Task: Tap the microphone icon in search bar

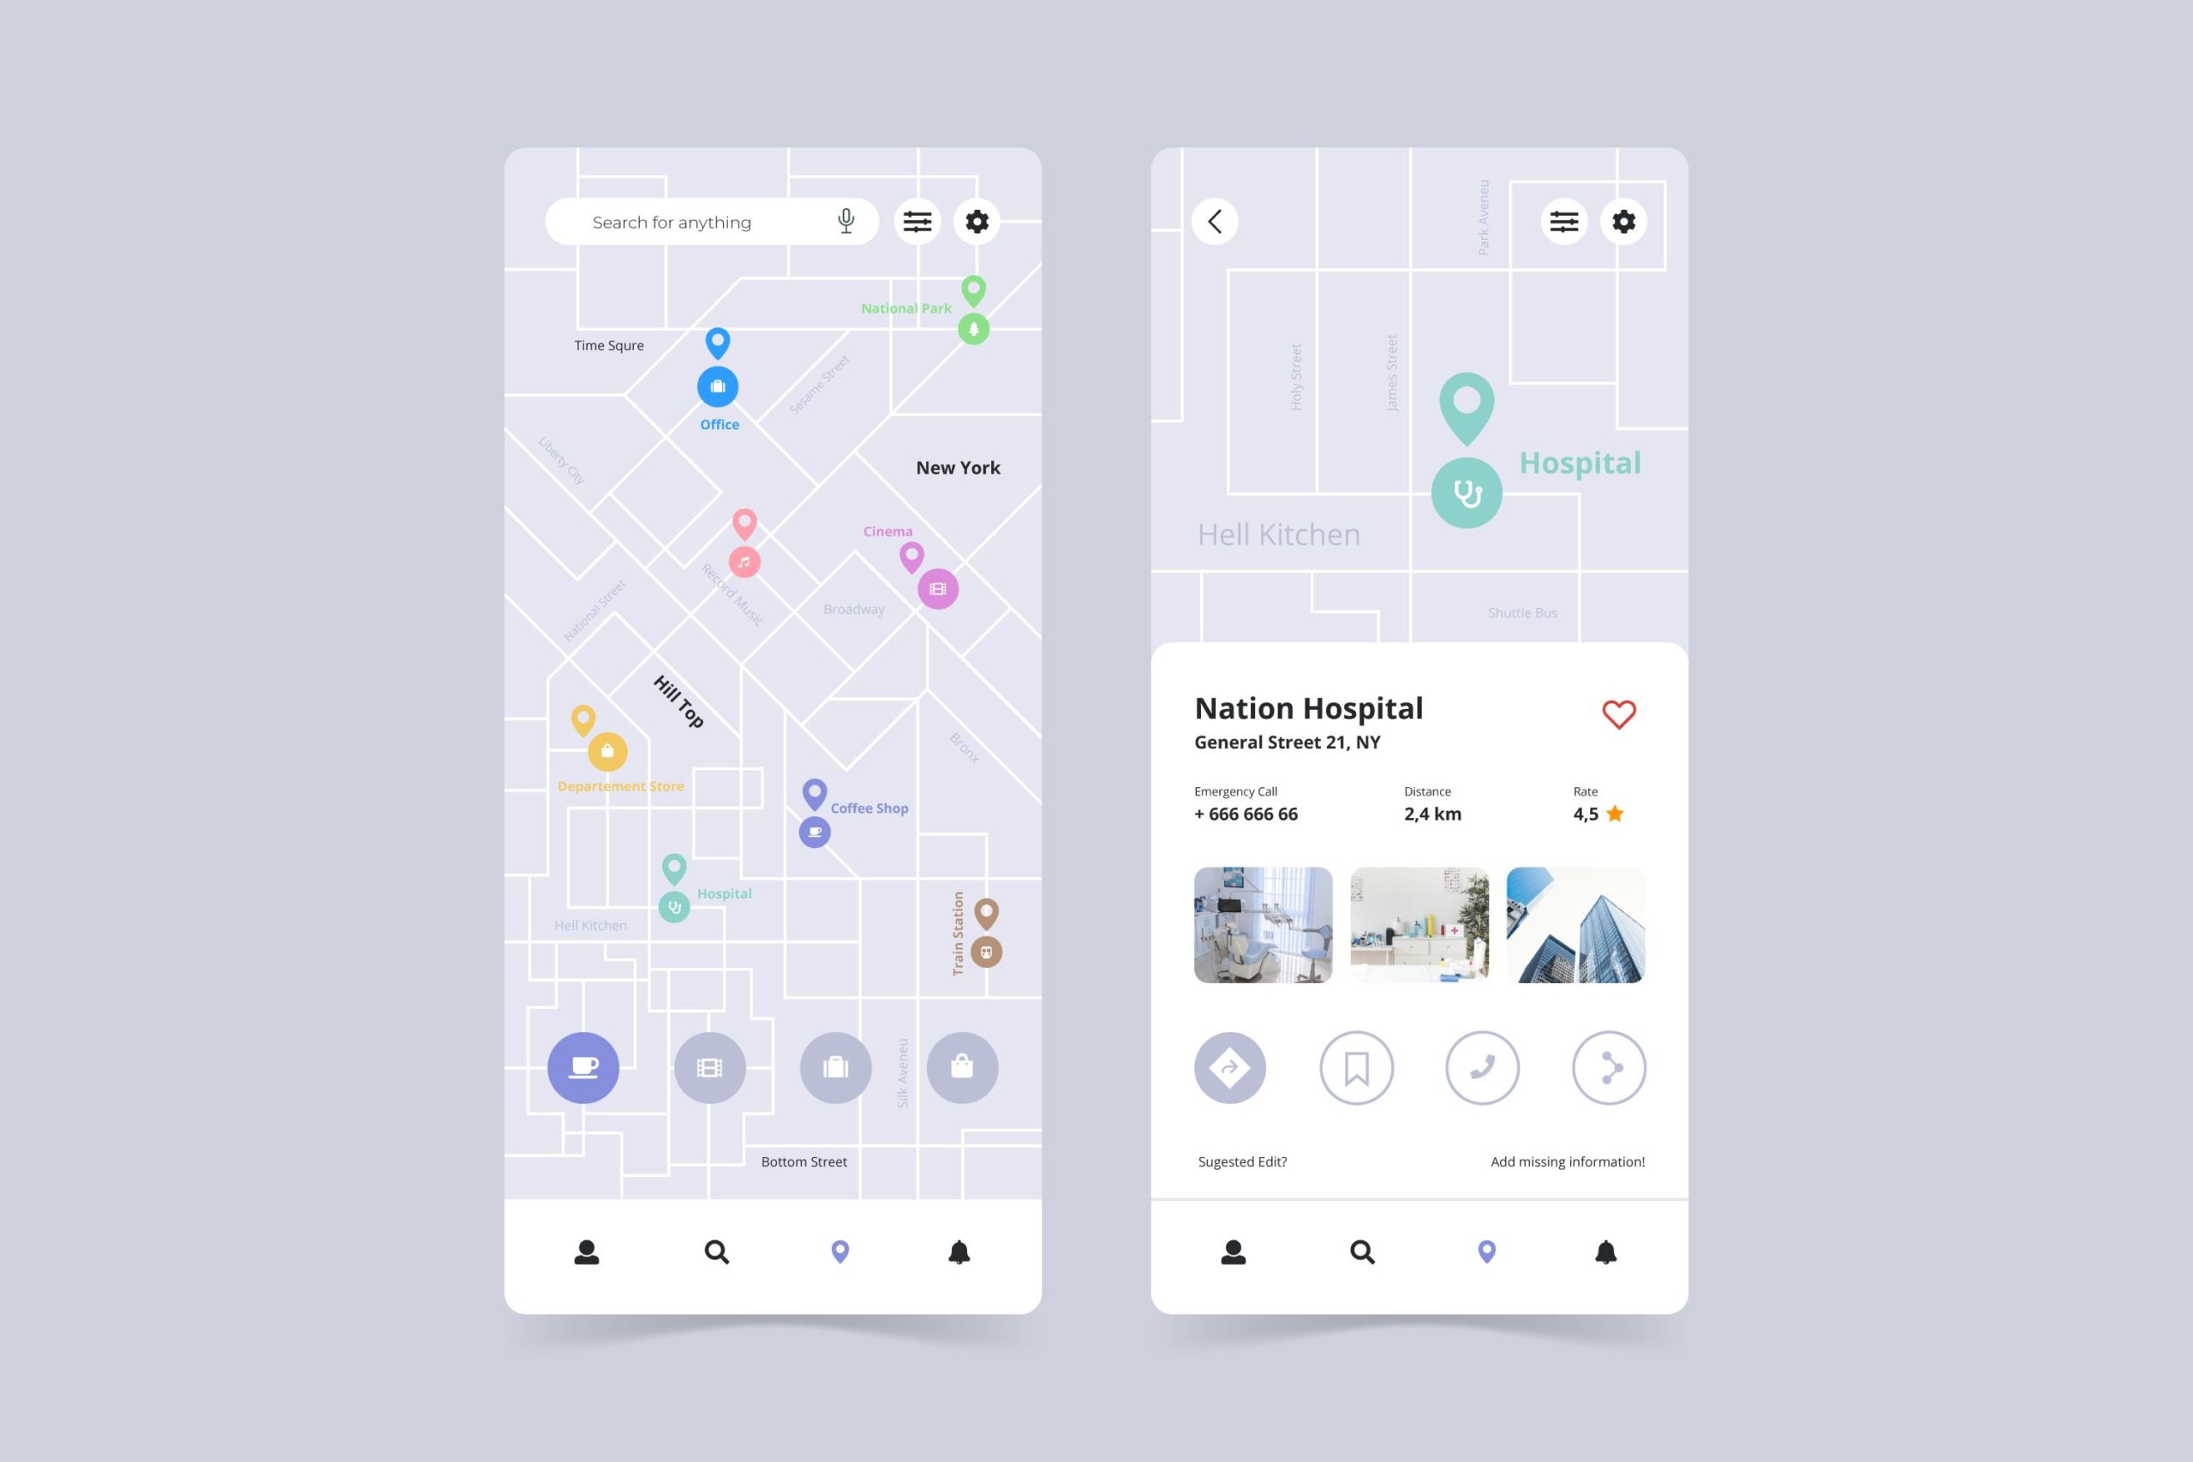Action: click(x=847, y=222)
